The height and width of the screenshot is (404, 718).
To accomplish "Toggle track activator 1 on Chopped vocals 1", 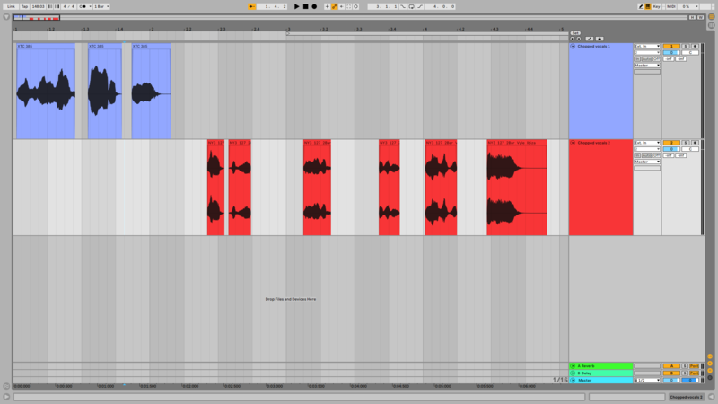I will click(x=671, y=47).
